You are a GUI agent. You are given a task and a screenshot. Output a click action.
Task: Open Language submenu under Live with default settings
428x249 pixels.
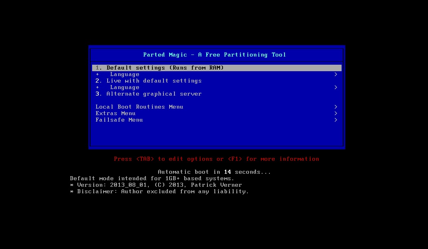tap(217, 87)
